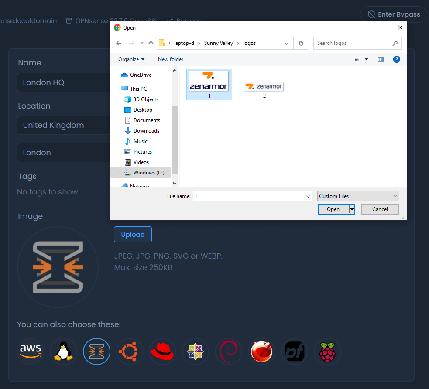Open OneDrive in the navigation pane

[141, 75]
